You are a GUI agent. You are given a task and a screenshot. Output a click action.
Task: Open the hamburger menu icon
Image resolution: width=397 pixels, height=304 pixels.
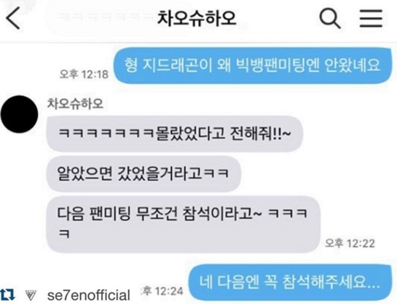tap(371, 18)
